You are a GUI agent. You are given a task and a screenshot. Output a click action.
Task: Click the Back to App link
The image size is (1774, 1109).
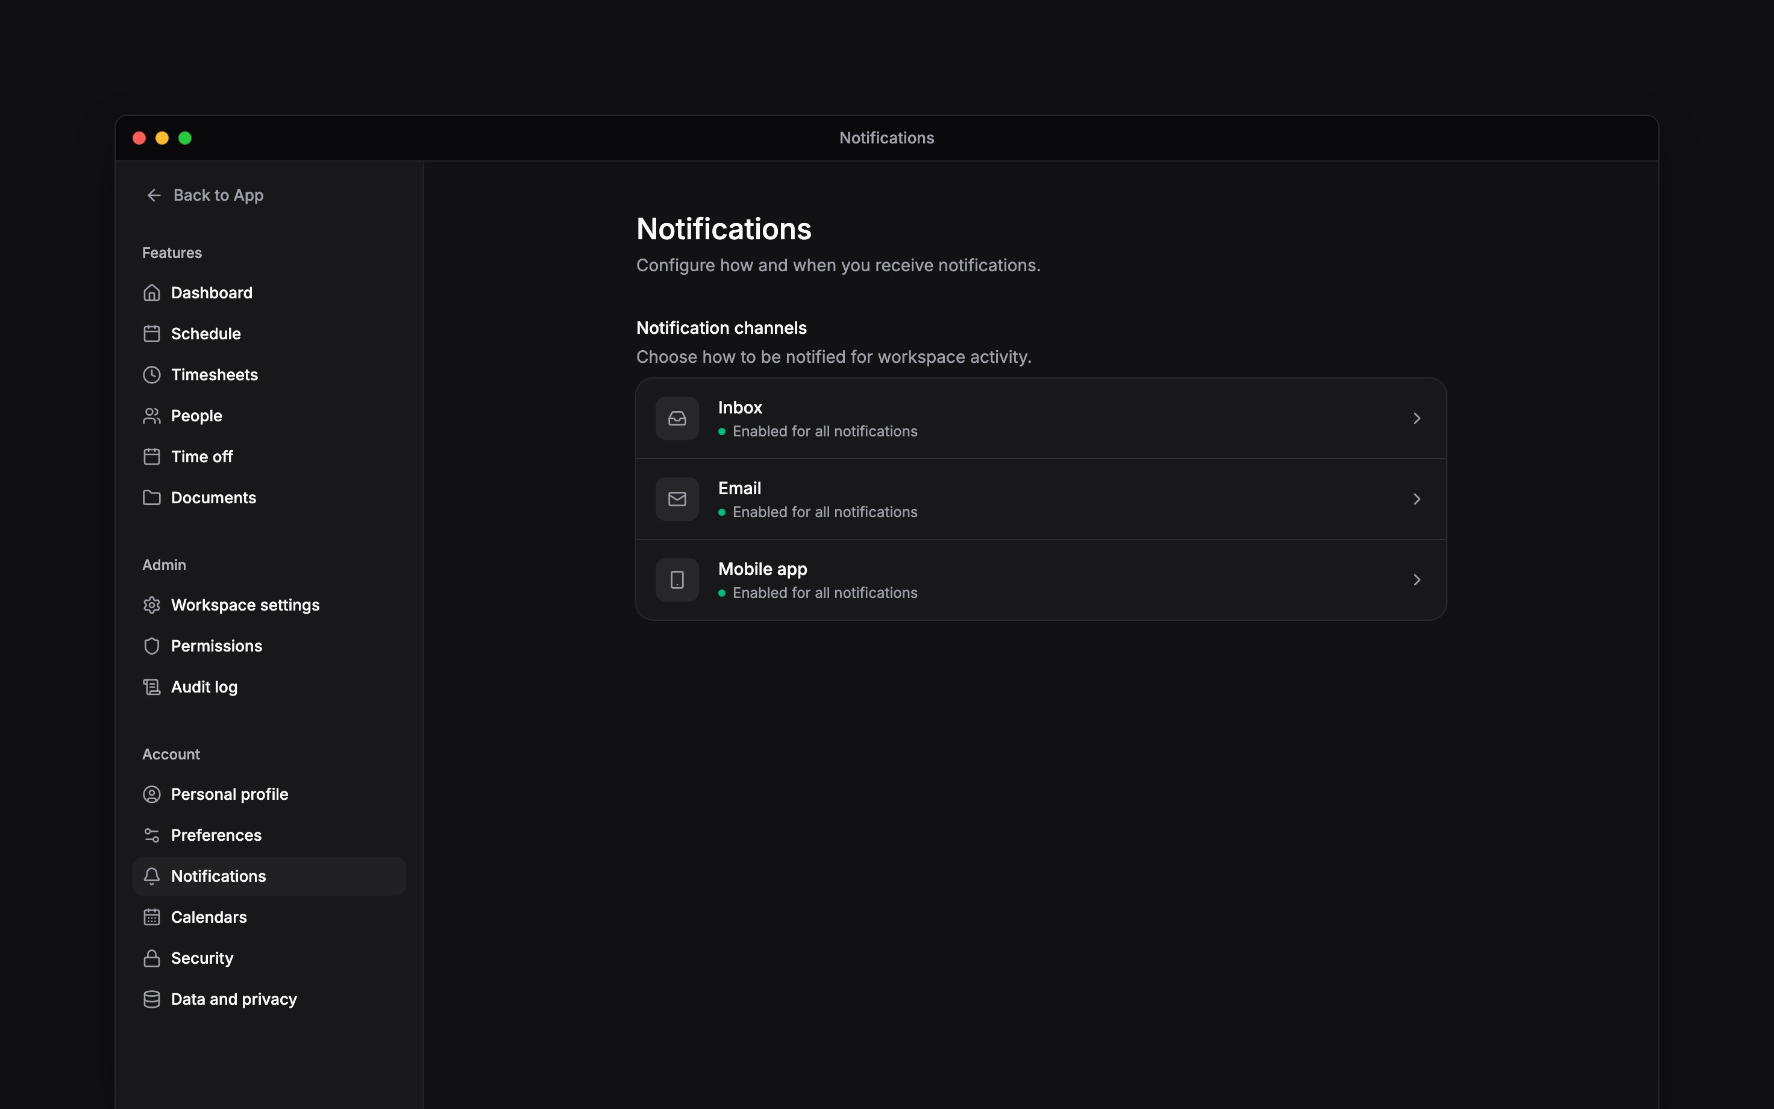[x=204, y=195]
